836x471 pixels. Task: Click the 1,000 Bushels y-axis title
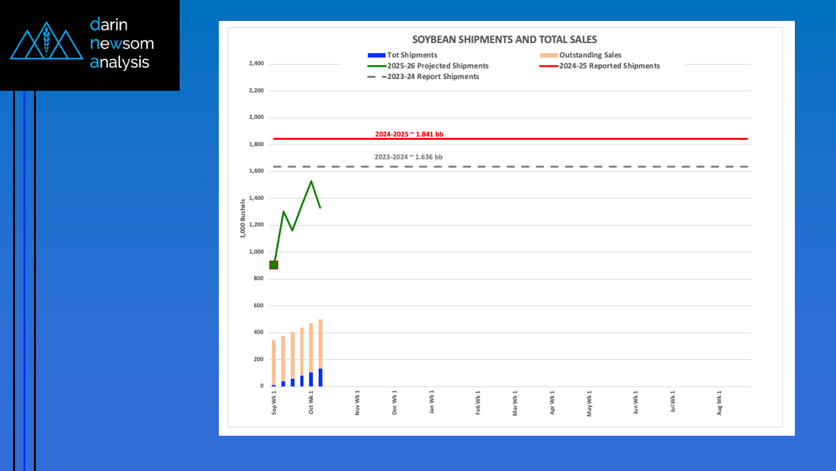click(x=244, y=217)
